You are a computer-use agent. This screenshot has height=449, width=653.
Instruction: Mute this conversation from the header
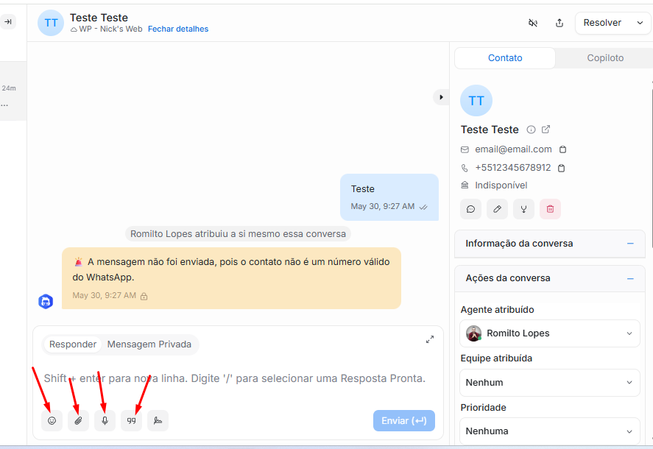533,23
